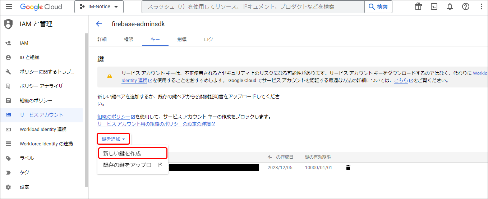
Task: Open the notifications bell icon
Action: pyautogui.click(x=450, y=6)
